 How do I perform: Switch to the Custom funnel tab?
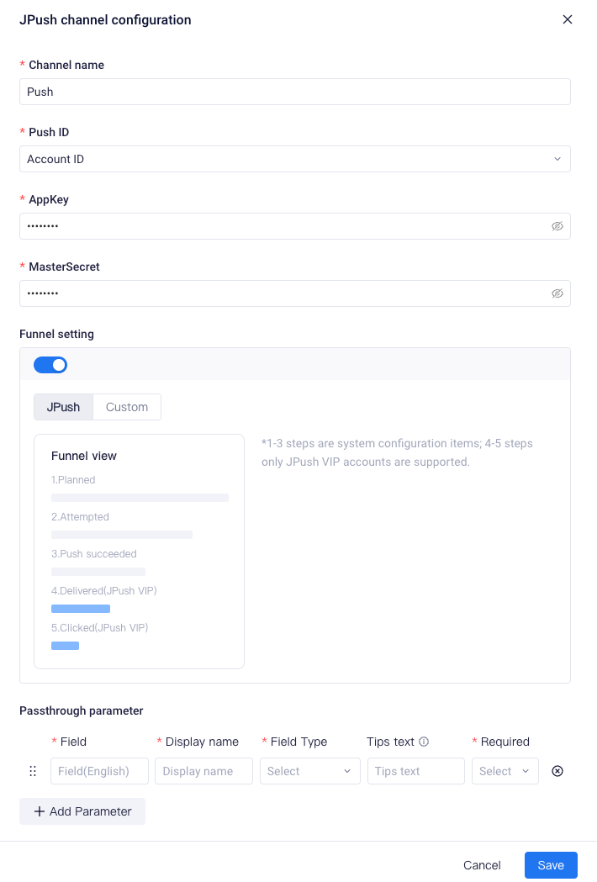click(127, 407)
